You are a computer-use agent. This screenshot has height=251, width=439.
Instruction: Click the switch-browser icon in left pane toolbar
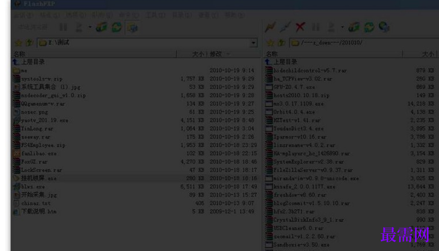pos(132,27)
